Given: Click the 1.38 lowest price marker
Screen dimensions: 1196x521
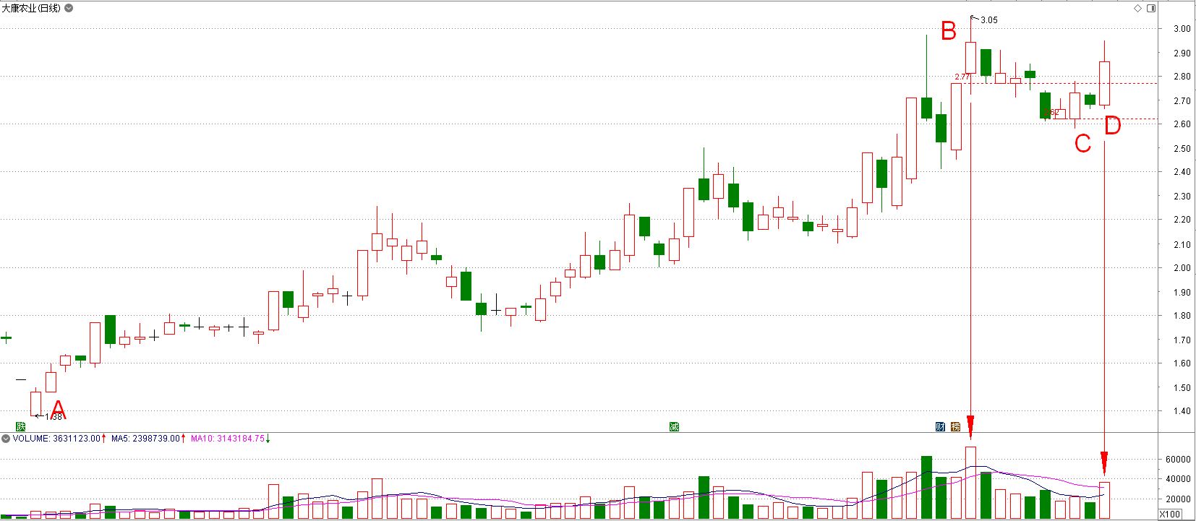Looking at the screenshot, I should click(x=53, y=417).
